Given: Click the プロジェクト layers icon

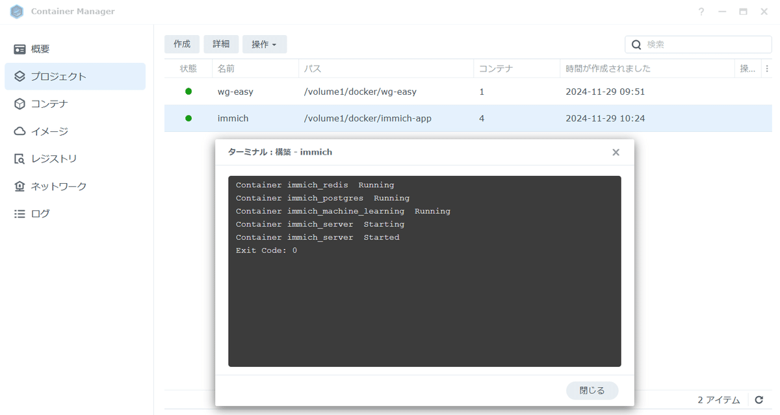Looking at the screenshot, I should (19, 77).
